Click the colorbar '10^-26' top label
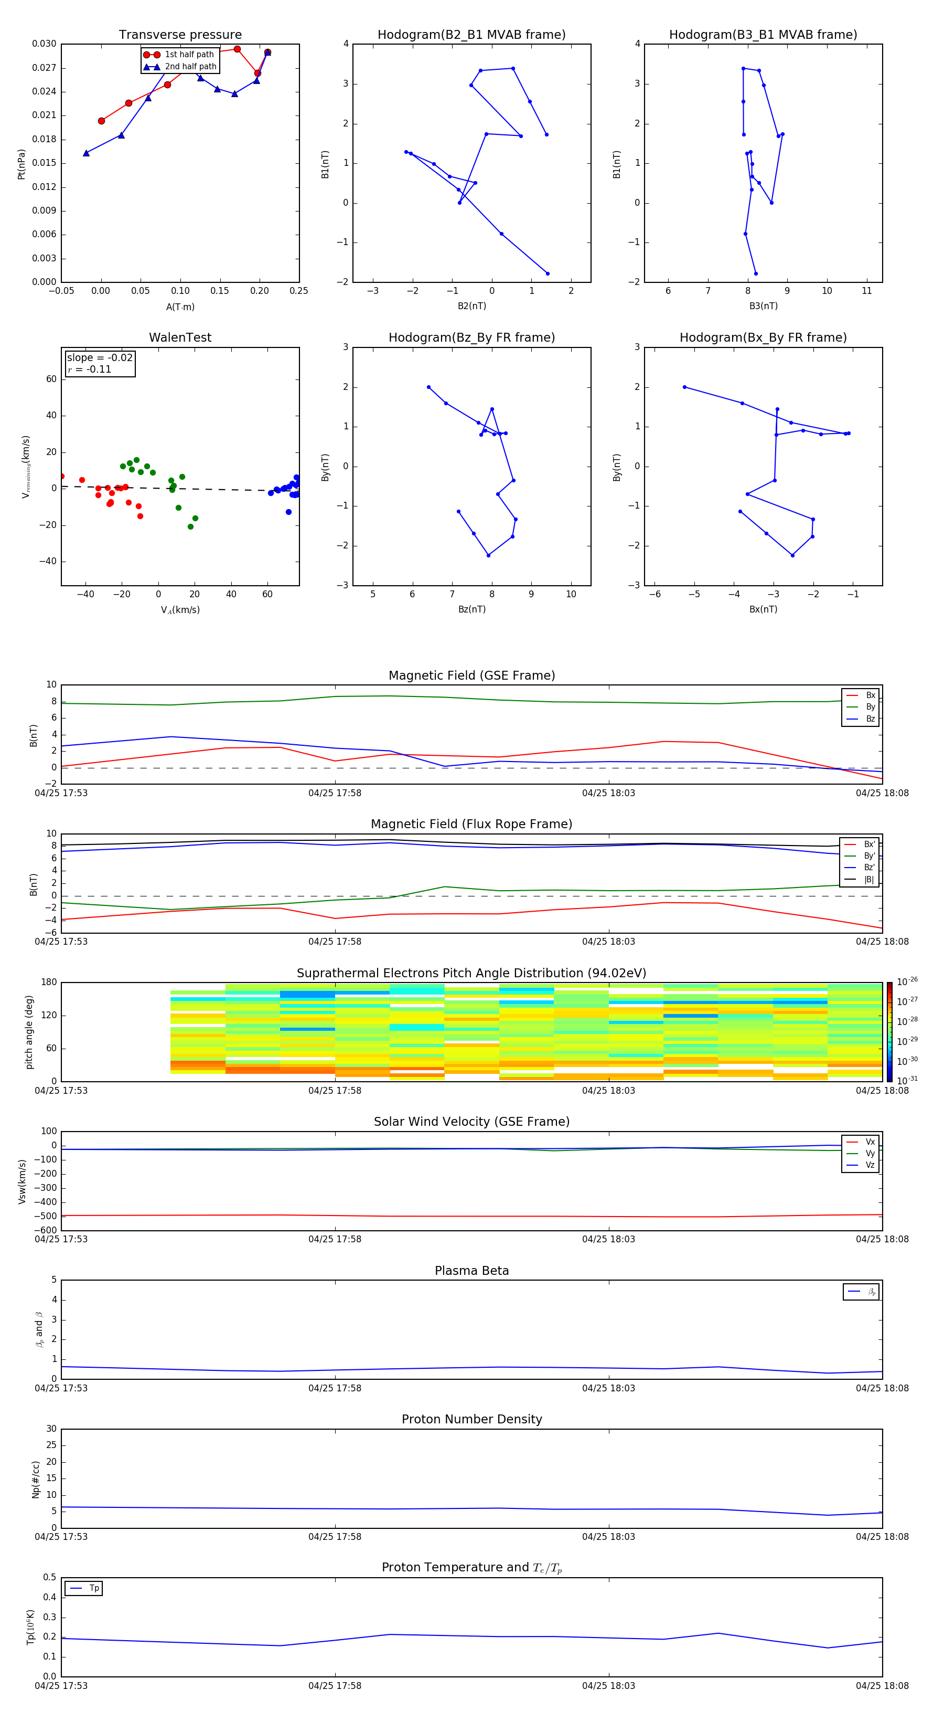 pos(907,981)
